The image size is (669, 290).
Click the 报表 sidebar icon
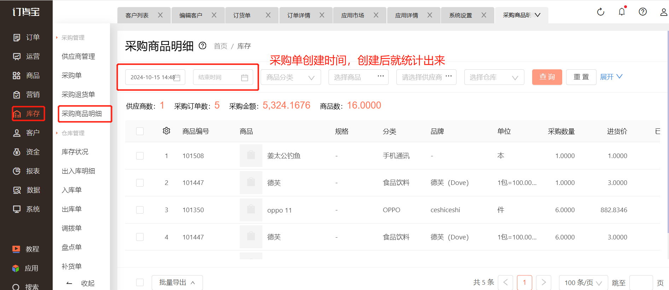coord(17,171)
